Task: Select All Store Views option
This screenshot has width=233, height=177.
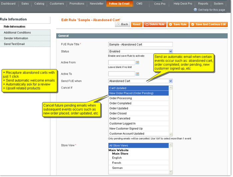Action: 138,146
